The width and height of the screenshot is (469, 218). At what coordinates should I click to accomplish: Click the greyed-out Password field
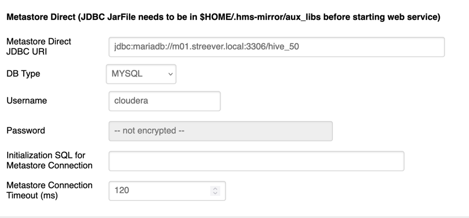click(x=220, y=131)
